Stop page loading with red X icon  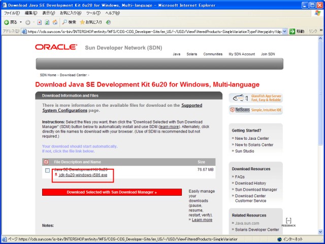40,22
